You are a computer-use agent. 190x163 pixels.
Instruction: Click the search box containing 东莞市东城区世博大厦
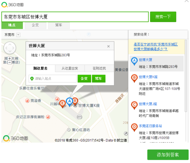click(75, 17)
